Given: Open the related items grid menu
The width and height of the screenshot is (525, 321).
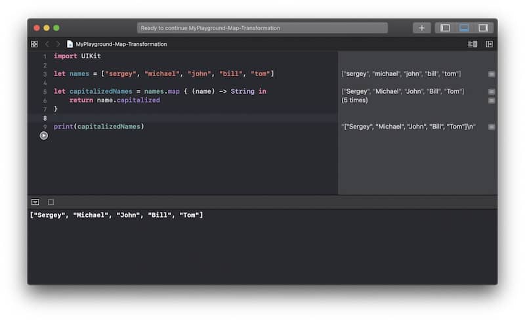Looking at the screenshot, I should tap(34, 44).
